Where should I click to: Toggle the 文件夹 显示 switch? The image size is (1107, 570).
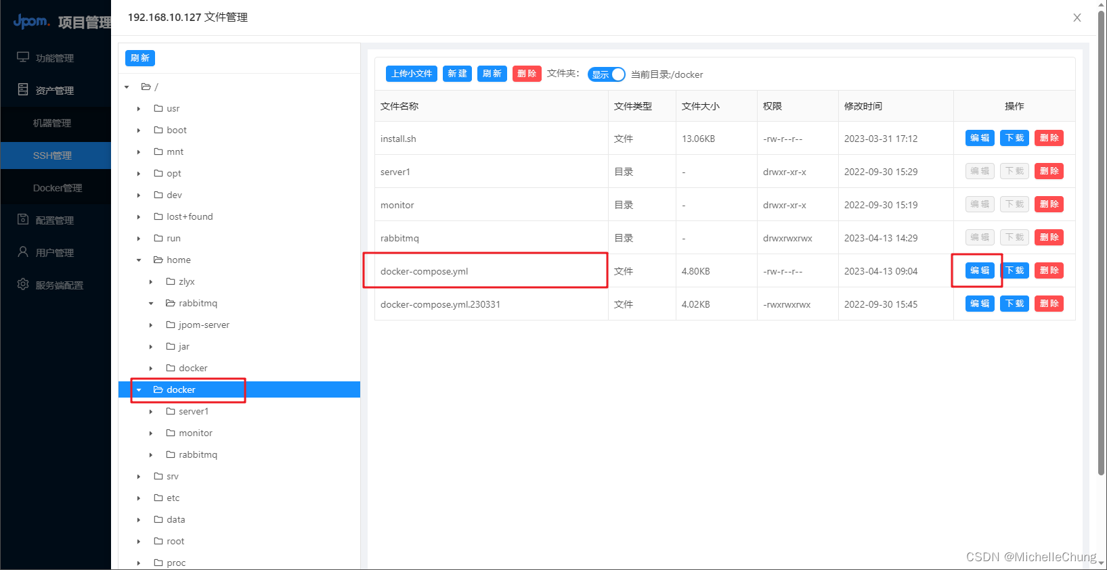606,74
